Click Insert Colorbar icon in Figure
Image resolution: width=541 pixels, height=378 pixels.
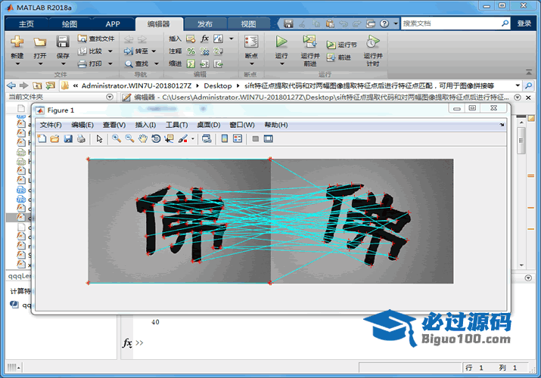(x=225, y=139)
